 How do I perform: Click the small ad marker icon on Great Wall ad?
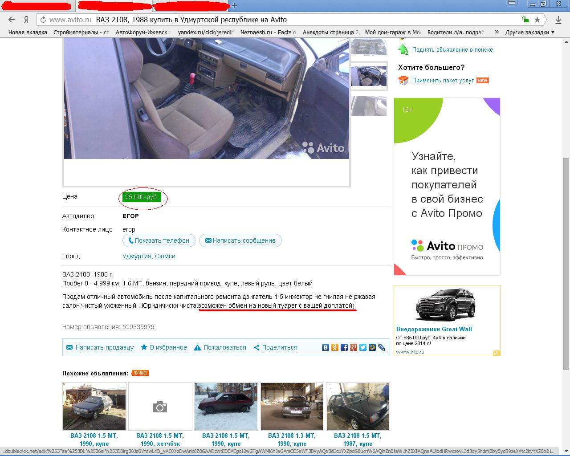click(x=496, y=353)
